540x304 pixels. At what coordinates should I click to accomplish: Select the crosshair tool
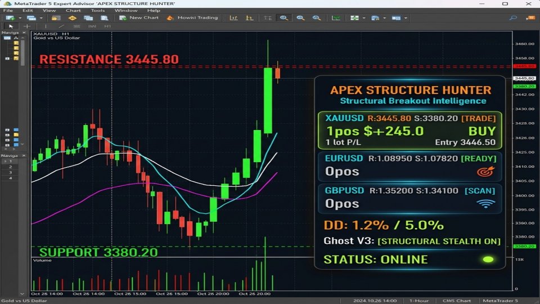[27, 26]
